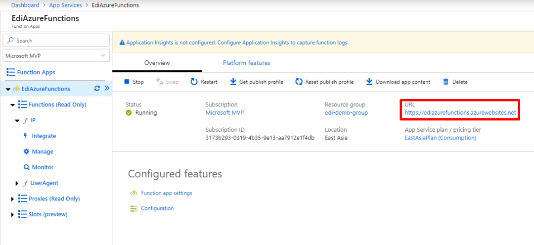Collapse the Functions (Read Only) node
Image resolution: width=534 pixels, height=245 pixels.
coord(12,105)
